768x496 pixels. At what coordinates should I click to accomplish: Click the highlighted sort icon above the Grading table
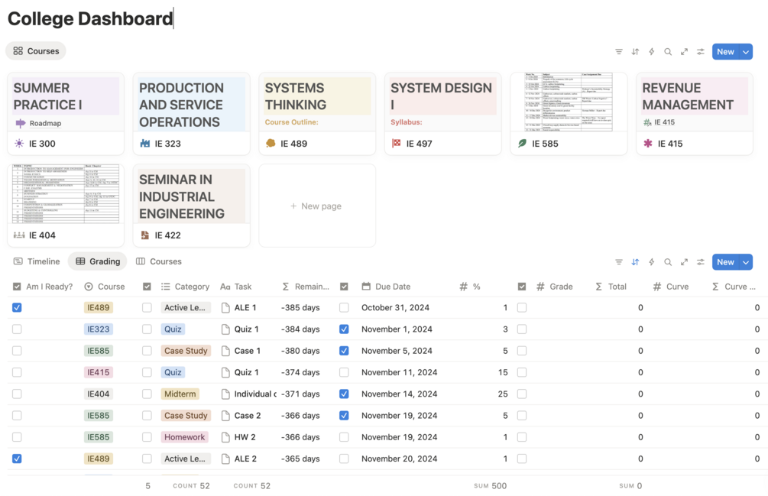click(x=635, y=262)
